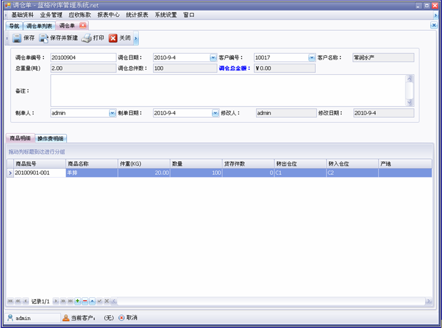
Task: Click the red Close (关闭) toolbar icon
Action: [x=113, y=38]
